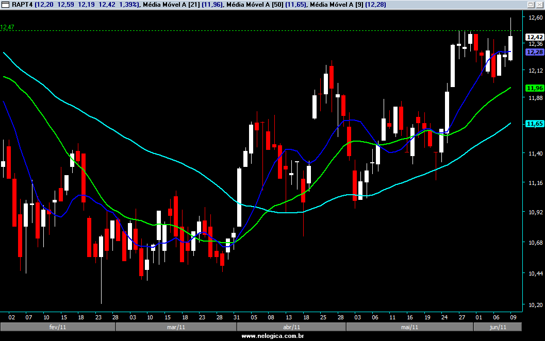
Task: Click the 02 date label on time axis
Action: [12, 317]
